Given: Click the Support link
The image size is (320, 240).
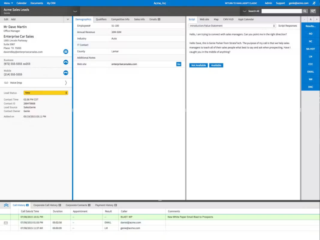Looking at the screenshot, I should tap(280, 3).
